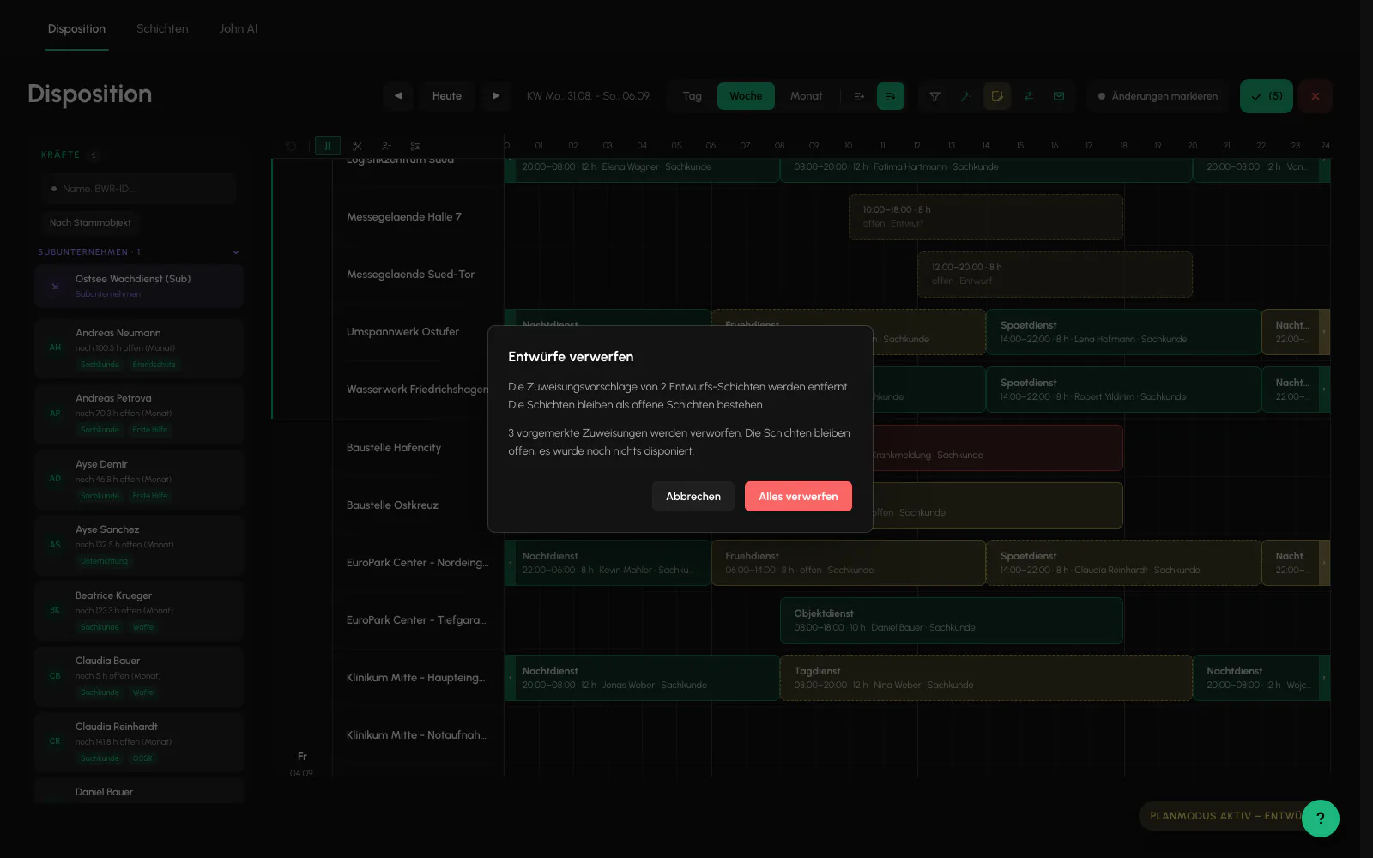Go to next week arrow
Screen dimensions: 1373x858
[496, 96]
